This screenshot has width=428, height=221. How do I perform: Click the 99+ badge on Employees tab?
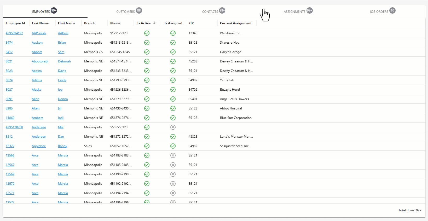pos(54,10)
